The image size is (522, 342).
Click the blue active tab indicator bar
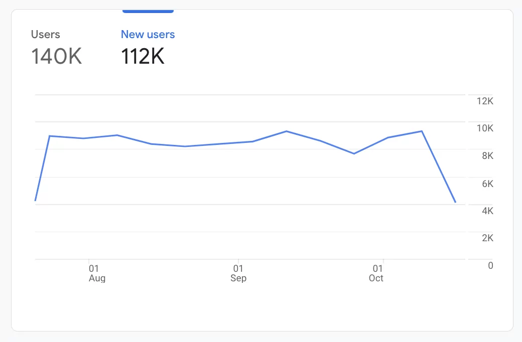148,11
